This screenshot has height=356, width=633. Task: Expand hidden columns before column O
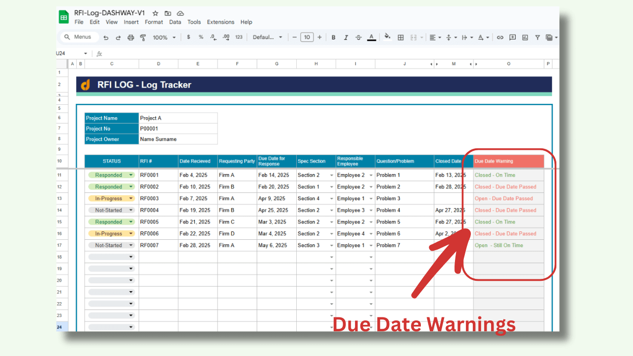[476, 64]
